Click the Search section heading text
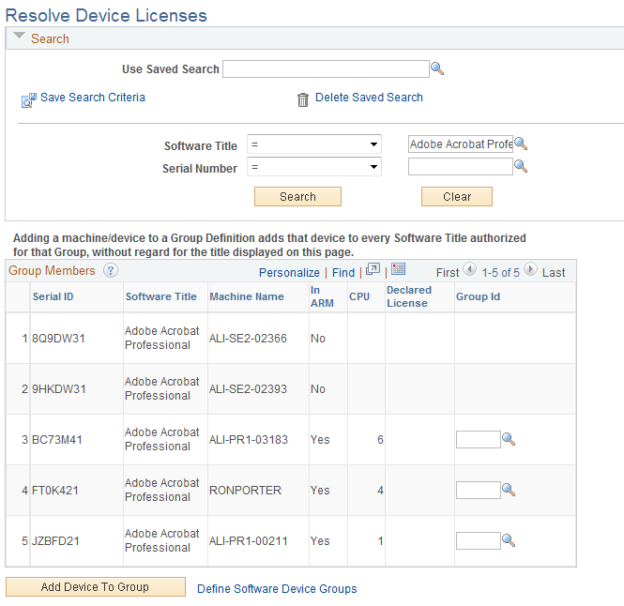Viewport: 624px width, 606px height. click(x=50, y=38)
